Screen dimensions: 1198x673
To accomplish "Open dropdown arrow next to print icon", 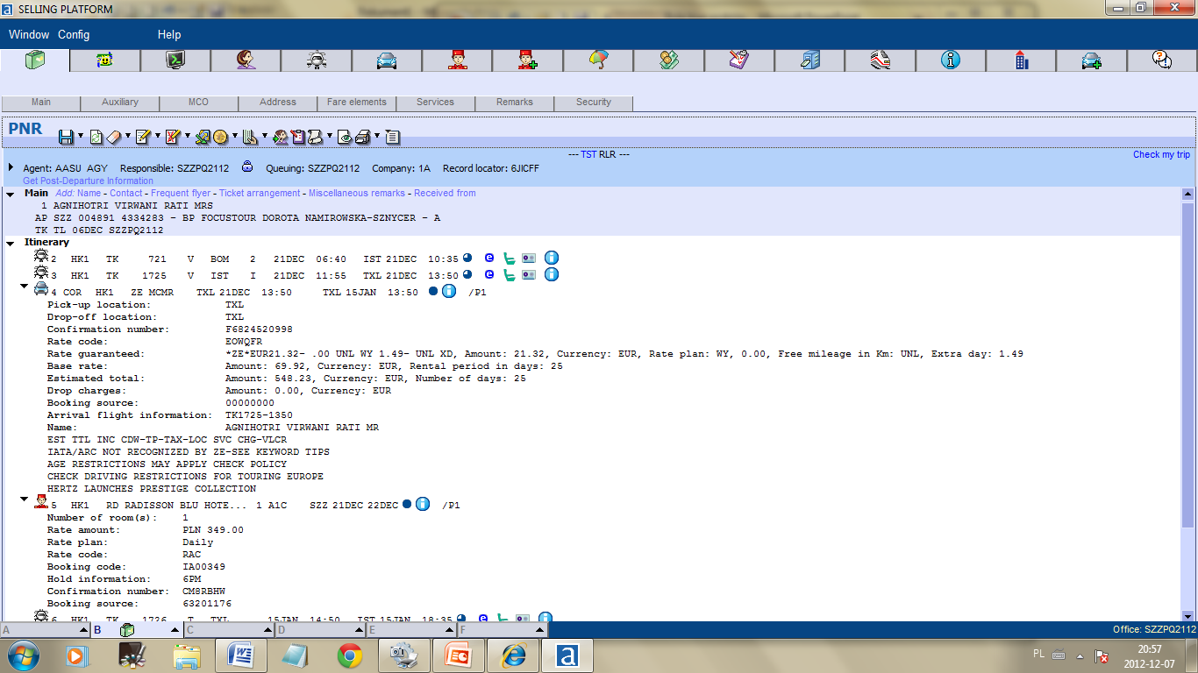I will point(377,136).
